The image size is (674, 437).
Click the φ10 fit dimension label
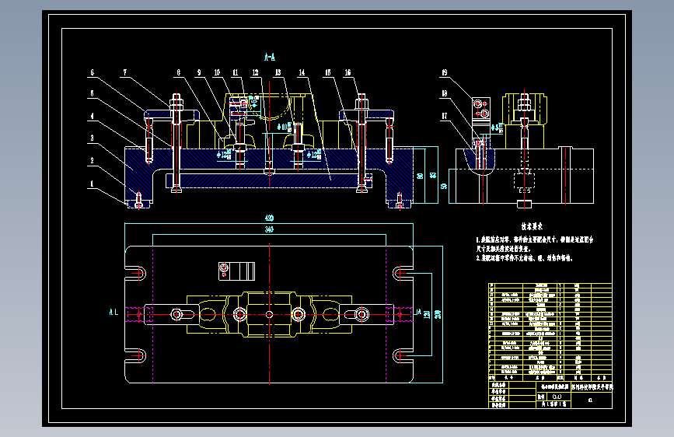pyautogui.click(x=284, y=127)
